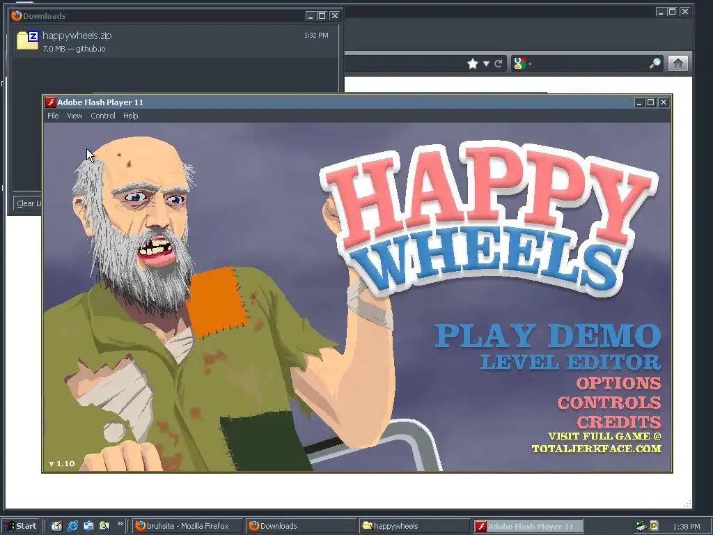The width and height of the screenshot is (713, 535).
Task: Open the game OPTIONS screen
Action: pos(619,383)
